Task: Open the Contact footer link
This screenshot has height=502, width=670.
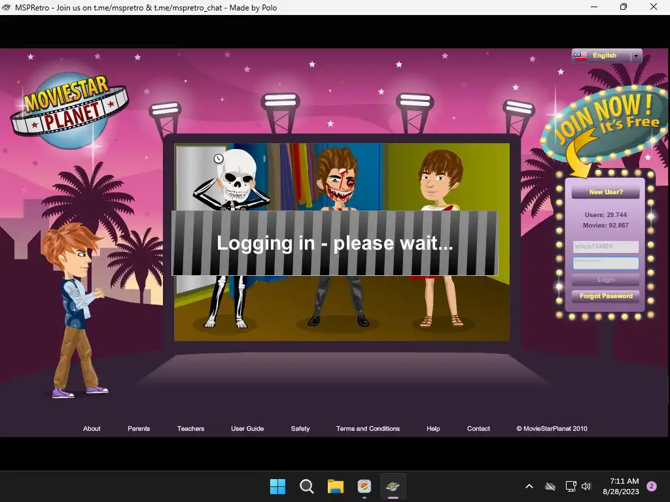Action: (478, 429)
